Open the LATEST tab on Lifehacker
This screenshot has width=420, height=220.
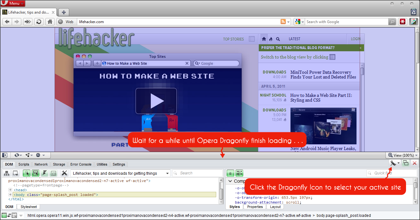click(294, 39)
